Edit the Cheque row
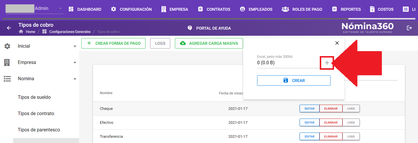Screen dimensions: 418x143 pyautogui.click(x=310, y=108)
